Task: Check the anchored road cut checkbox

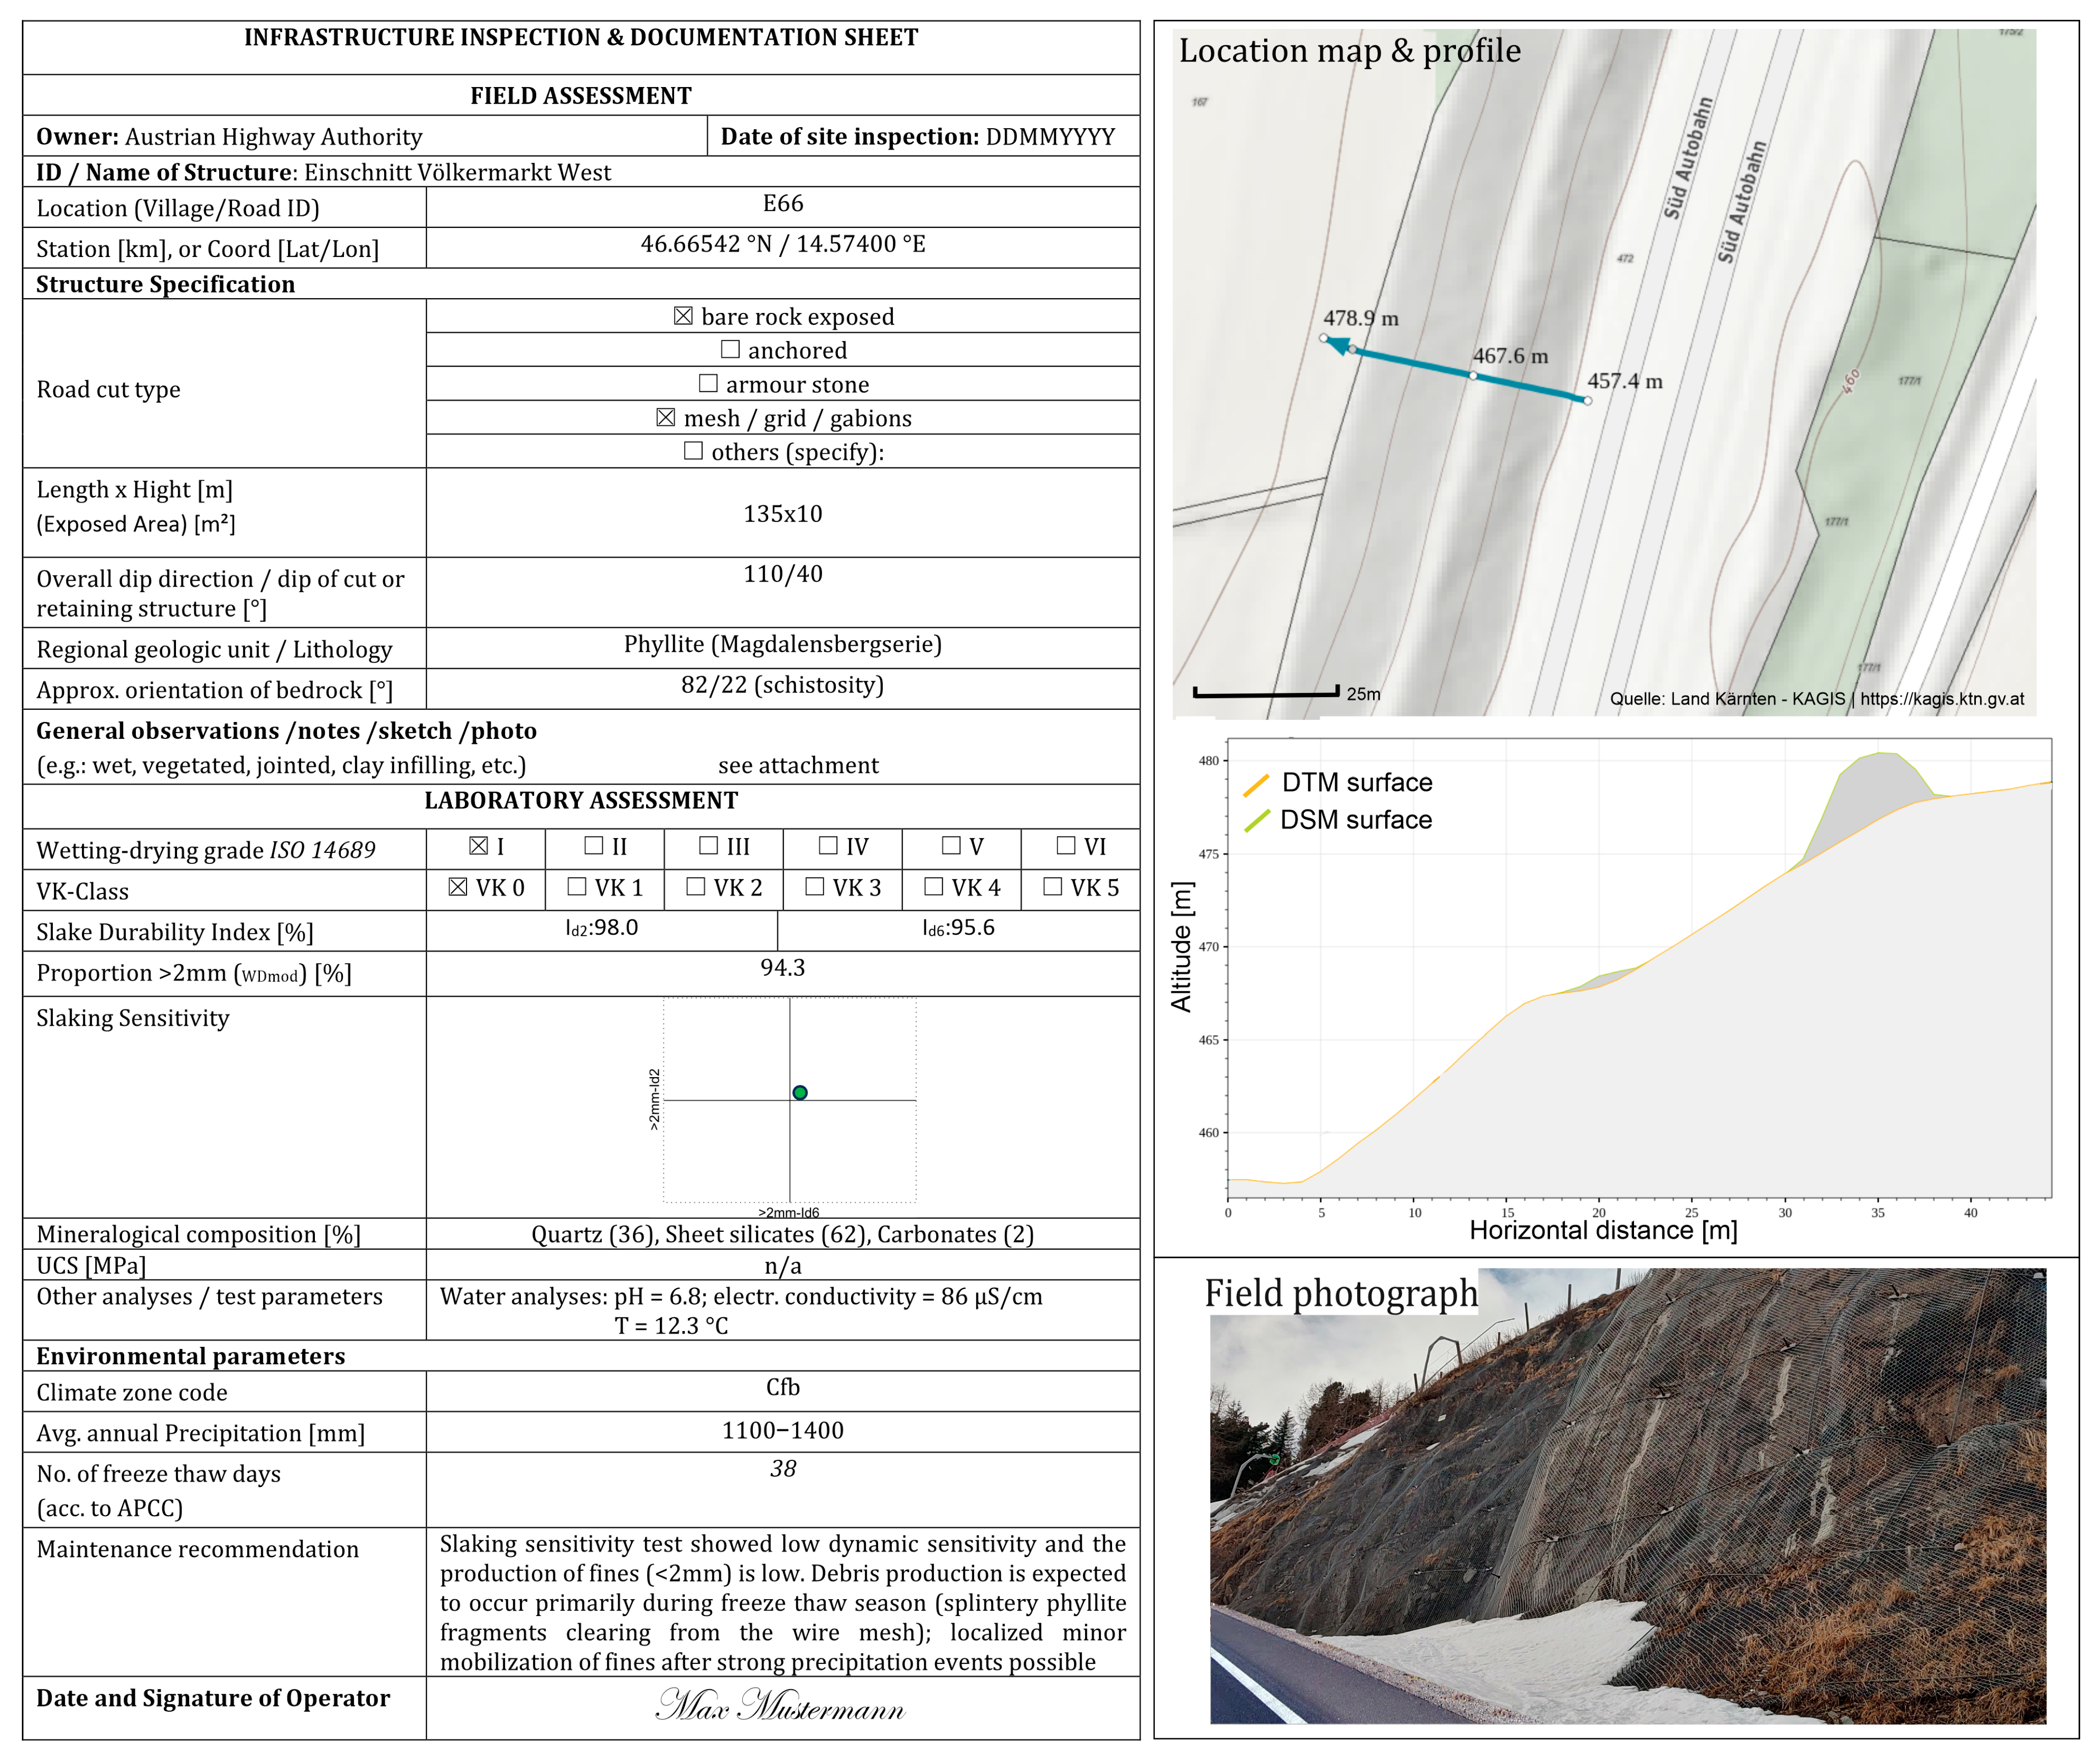Action: (730, 350)
